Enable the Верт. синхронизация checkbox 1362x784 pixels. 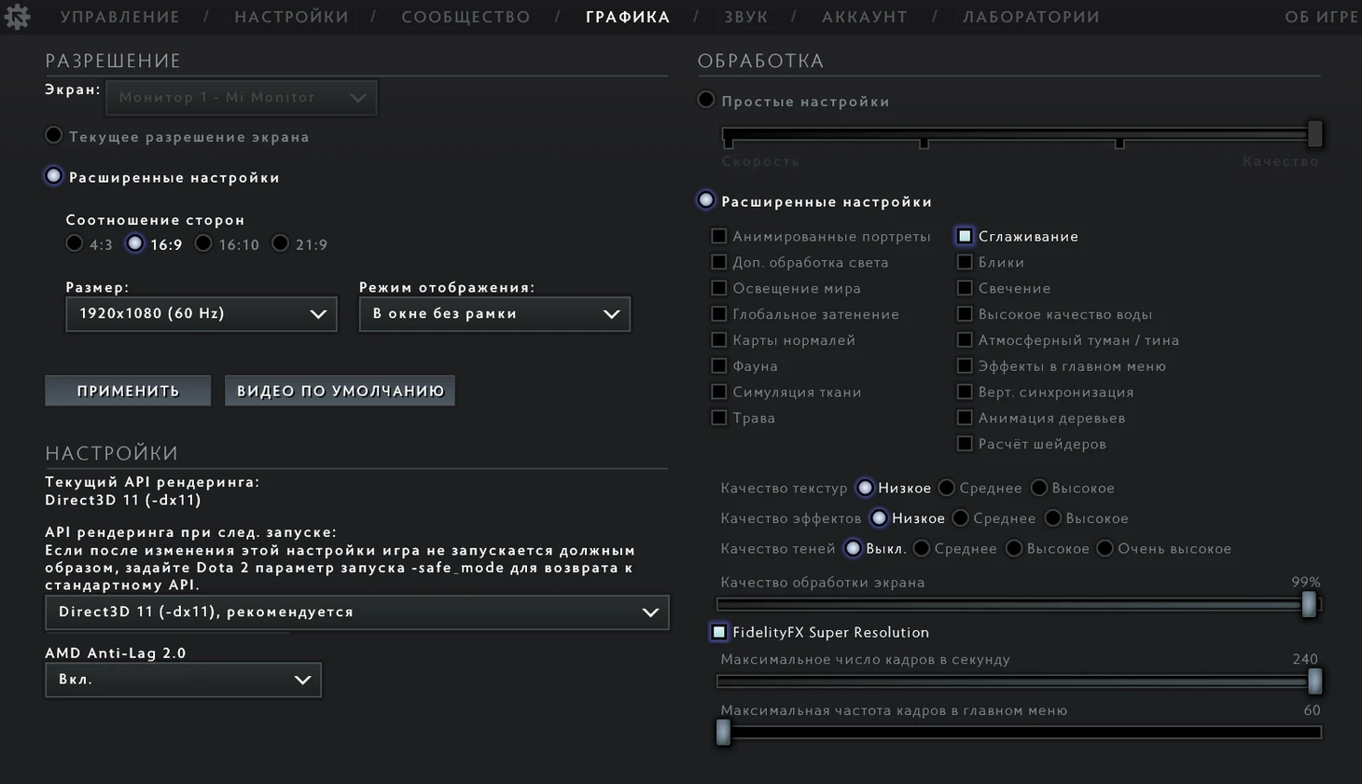coord(965,392)
